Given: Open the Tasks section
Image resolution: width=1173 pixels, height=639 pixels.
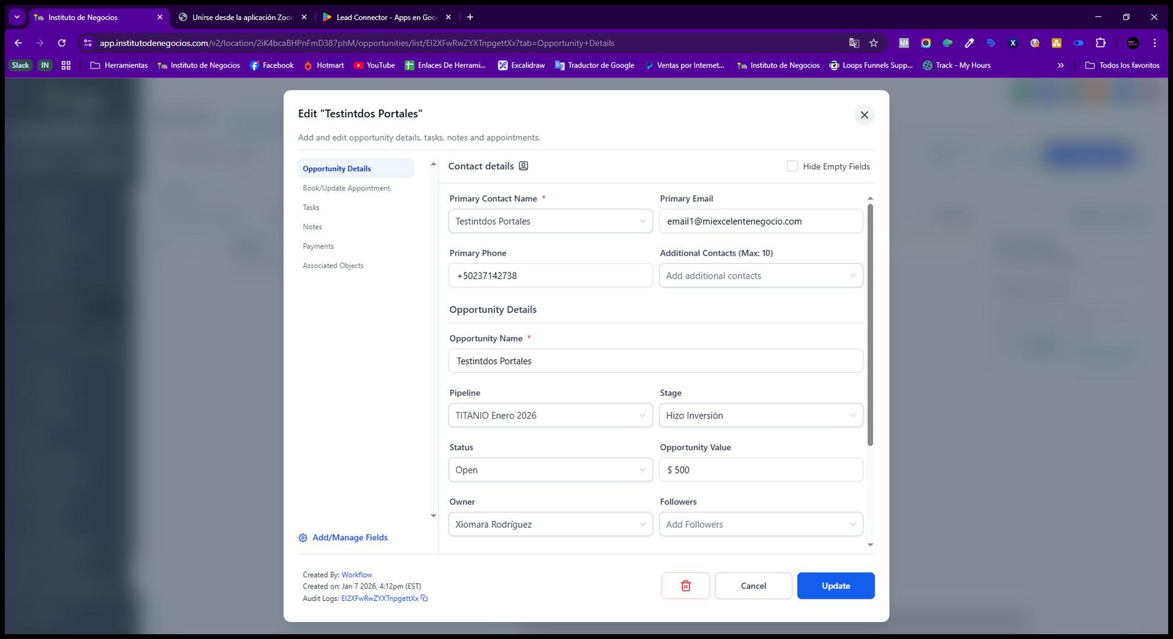Looking at the screenshot, I should (311, 207).
